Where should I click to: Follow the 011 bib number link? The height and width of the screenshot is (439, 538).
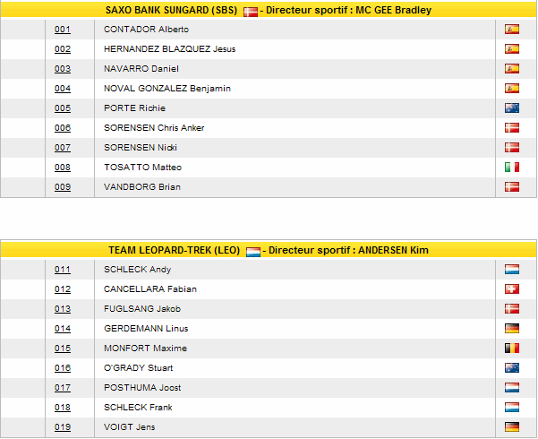click(63, 270)
